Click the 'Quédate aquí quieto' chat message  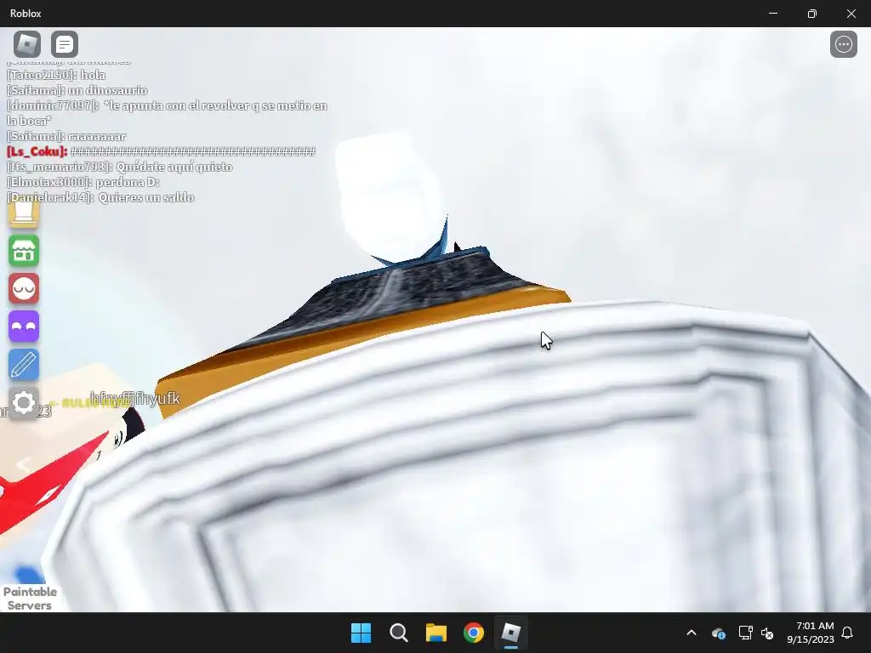[x=119, y=168]
